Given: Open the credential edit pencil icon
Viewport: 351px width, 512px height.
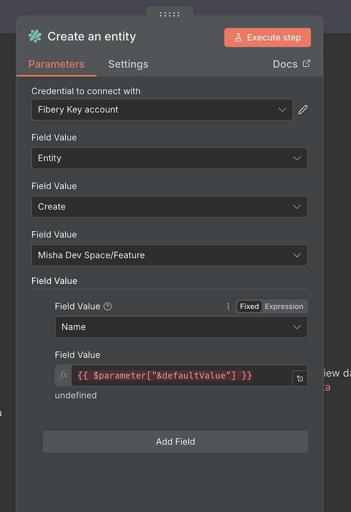Looking at the screenshot, I should click(x=303, y=109).
